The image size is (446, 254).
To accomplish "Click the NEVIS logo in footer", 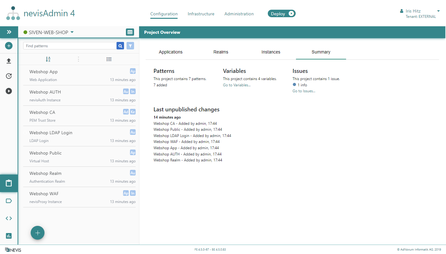I will 13,250.
